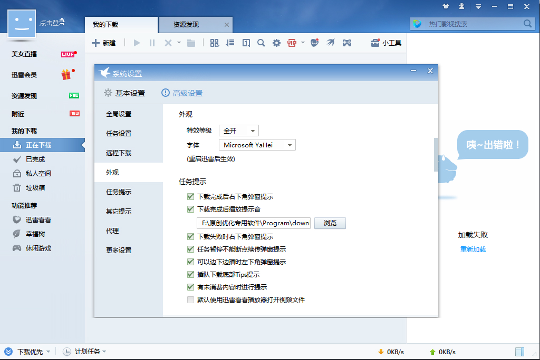Select 代理 in settings sidebar
540x360 pixels.
coord(112,231)
